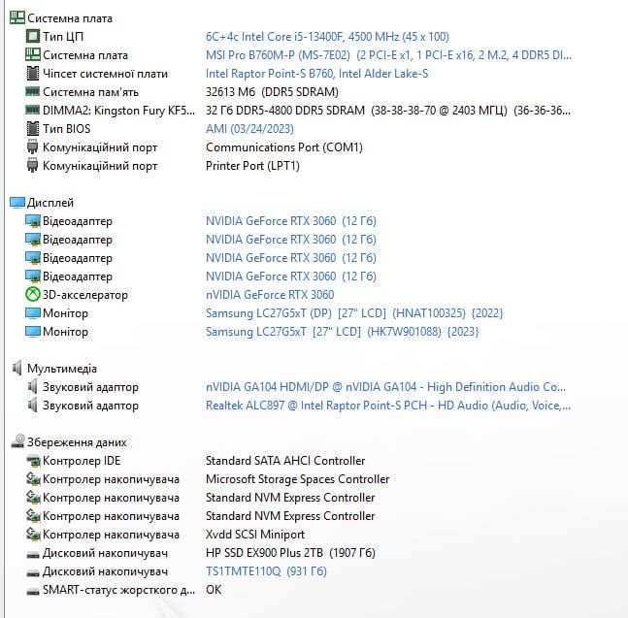628x618 pixels.
Task: Select the Microsoft Storage Spaces Controller value
Action: point(298,478)
